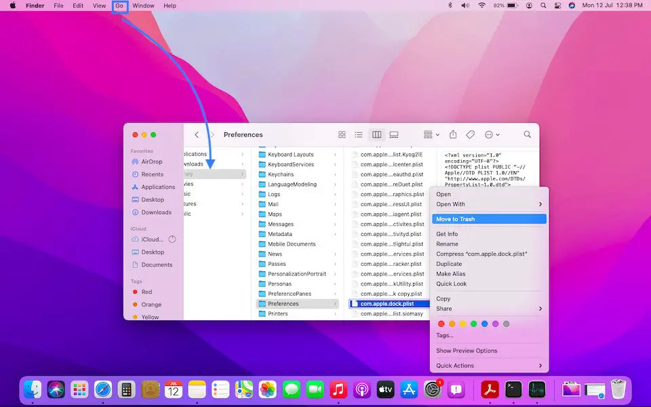This screenshot has width=651, height=407.
Task: Apply the red tag color
Action: click(x=441, y=324)
